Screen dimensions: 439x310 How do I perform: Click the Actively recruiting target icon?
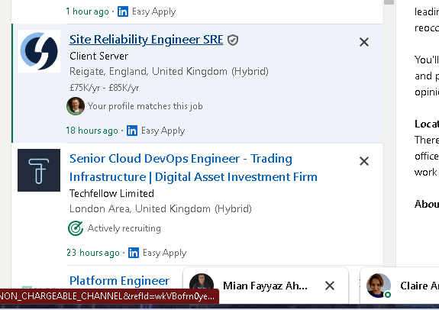click(76, 228)
